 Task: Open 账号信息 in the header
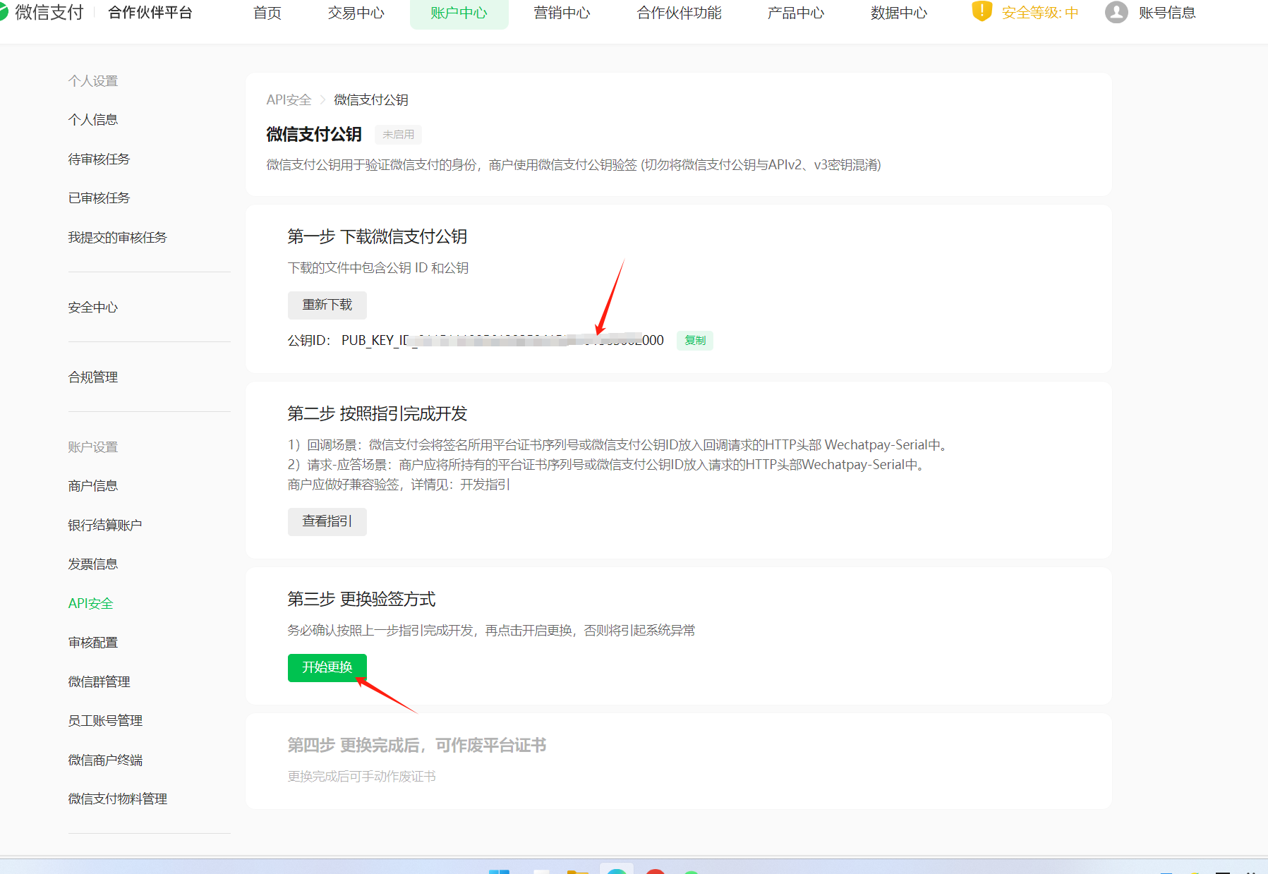[x=1167, y=13]
